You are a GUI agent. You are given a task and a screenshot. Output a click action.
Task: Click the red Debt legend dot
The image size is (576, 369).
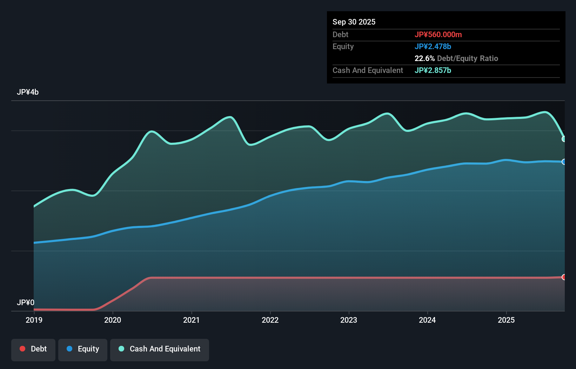[22, 349]
